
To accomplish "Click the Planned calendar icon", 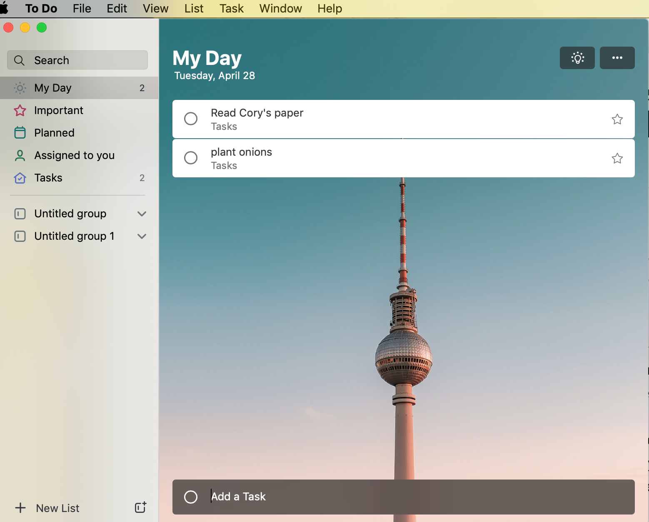I will 20,133.
